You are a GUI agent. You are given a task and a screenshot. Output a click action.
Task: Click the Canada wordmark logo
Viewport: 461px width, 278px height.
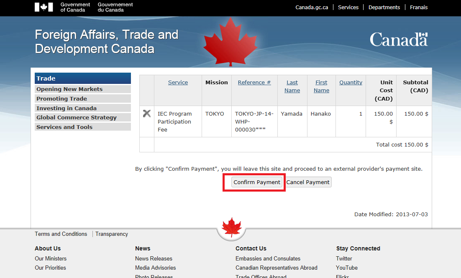[399, 40]
